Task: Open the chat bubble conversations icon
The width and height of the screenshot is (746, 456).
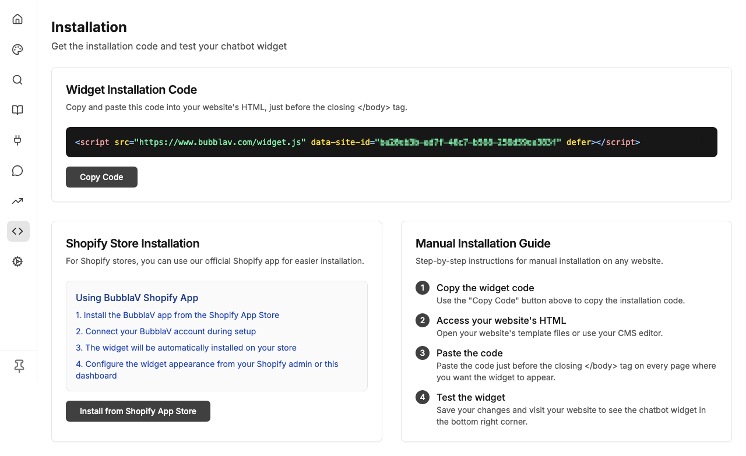Action: pyautogui.click(x=17, y=171)
